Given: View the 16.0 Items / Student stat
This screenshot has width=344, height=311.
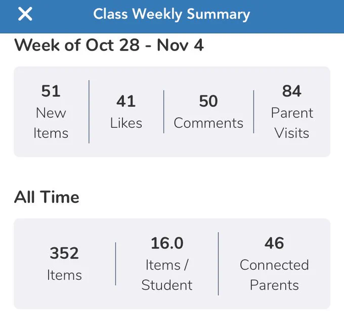Looking at the screenshot, I should point(167,264).
